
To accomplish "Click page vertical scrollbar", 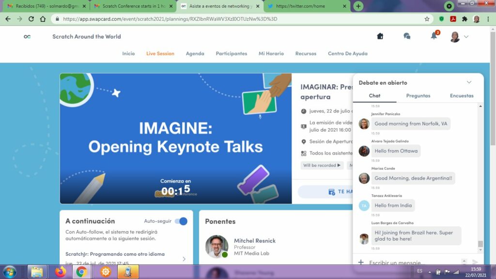I will click(493, 89).
